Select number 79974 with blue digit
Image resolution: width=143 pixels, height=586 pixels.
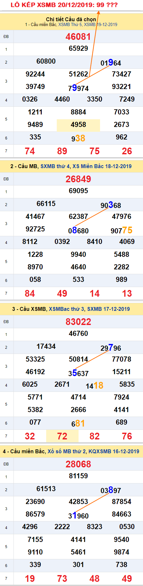78,88
